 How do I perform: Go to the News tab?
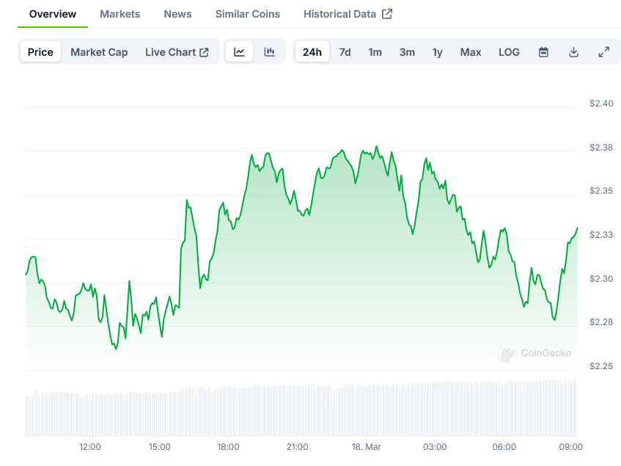(x=177, y=14)
